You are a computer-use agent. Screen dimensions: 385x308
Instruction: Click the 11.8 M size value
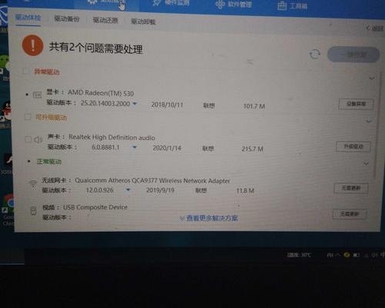245,191
